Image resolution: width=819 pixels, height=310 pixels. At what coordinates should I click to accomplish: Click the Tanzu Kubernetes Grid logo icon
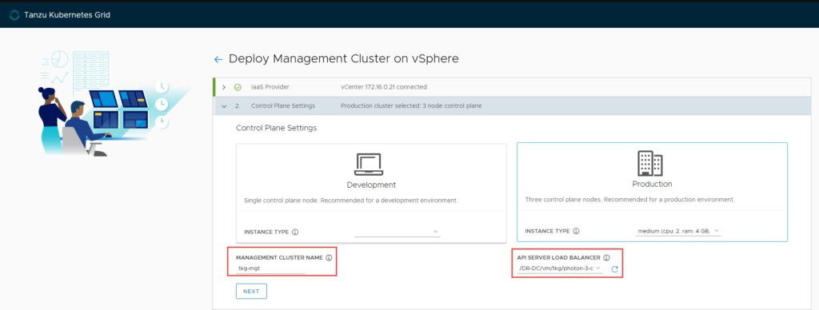[14, 14]
